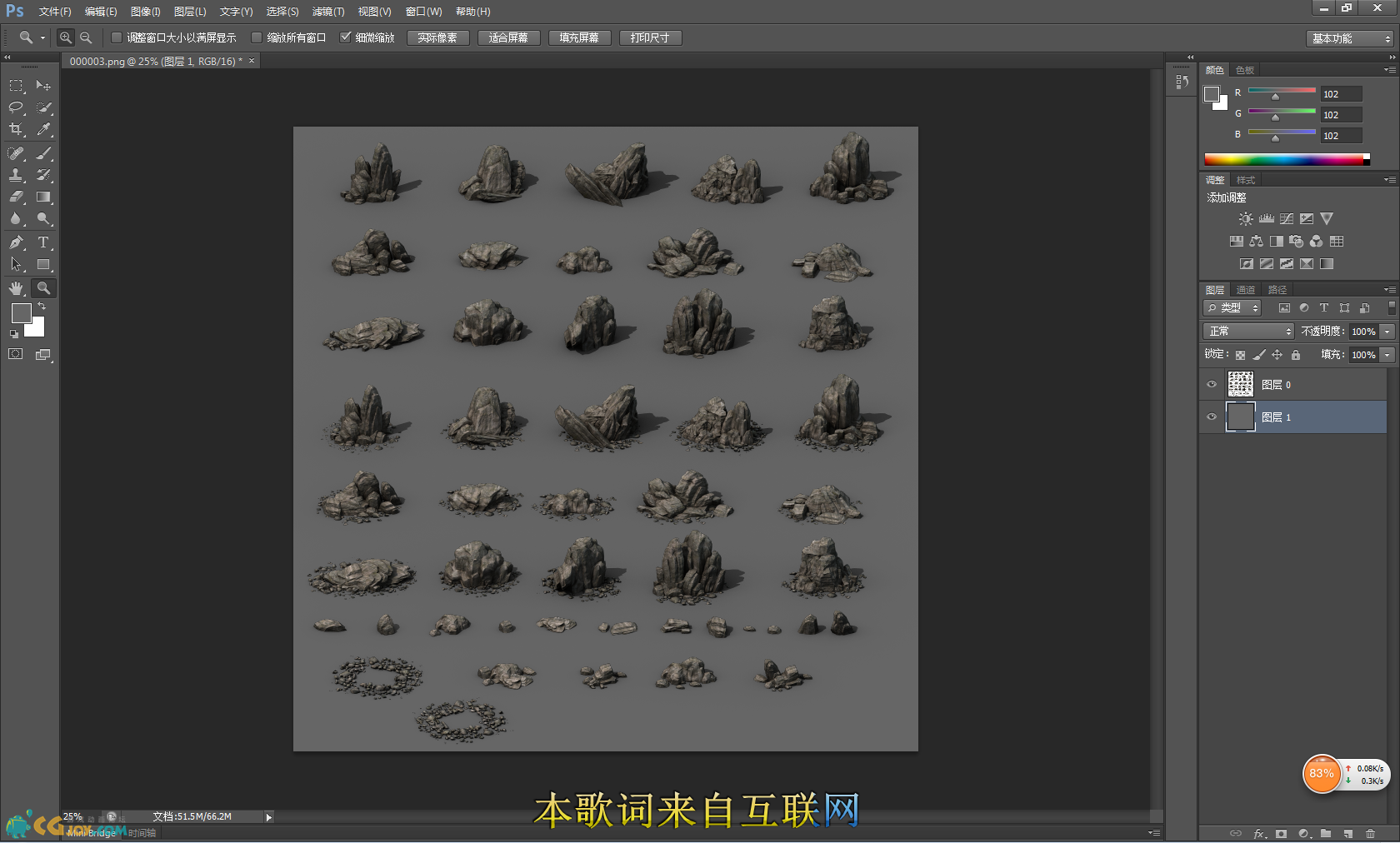Toggle Quick Mask mode
This screenshot has width=1400, height=843.
(x=16, y=354)
